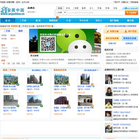This screenshot has width=139, height=139.
Task: Expand the 城市切换 city switcher
Action: pos(32,12)
